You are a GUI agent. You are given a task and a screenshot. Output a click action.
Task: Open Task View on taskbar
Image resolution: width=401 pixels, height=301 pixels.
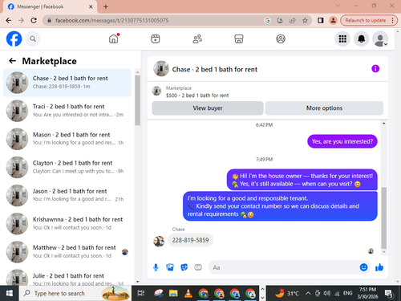pyautogui.click(x=141, y=293)
